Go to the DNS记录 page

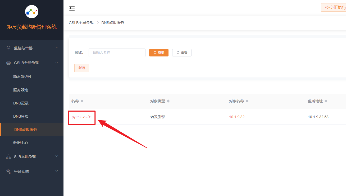click(21, 103)
